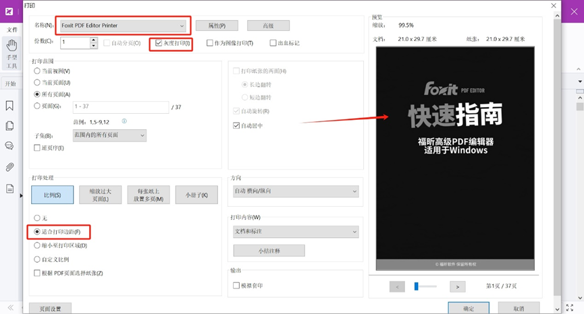Select 所有页面 radio button
The image size is (584, 314).
point(37,94)
